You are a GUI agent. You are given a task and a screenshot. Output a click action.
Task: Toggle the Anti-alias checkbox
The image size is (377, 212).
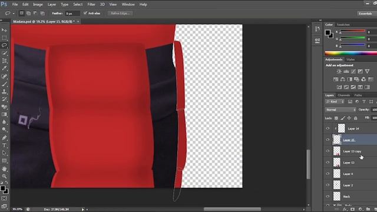85,13
